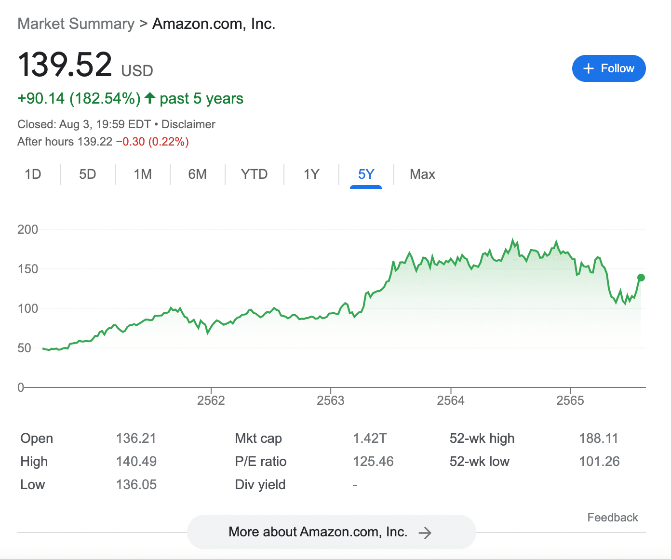Viewport: 671px width, 559px height.
Task: Click the Amazon.com, Inc. title
Action: [214, 24]
